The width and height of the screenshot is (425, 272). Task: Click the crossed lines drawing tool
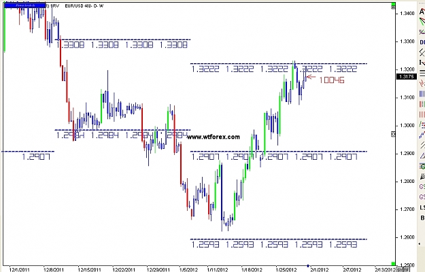(422, 52)
